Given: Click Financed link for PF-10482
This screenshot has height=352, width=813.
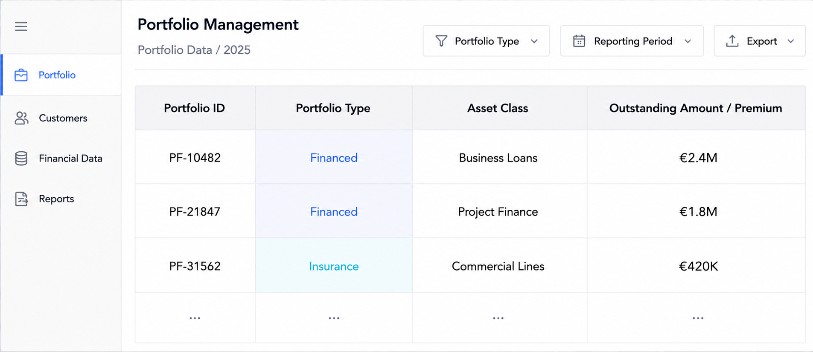Looking at the screenshot, I should coord(334,158).
